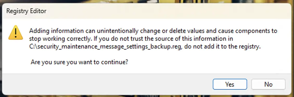Image resolution: width=294 pixels, height=97 pixels.
Task: Click the 'Are you sure you want to continue?' text
Action: pyautogui.click(x=79, y=62)
